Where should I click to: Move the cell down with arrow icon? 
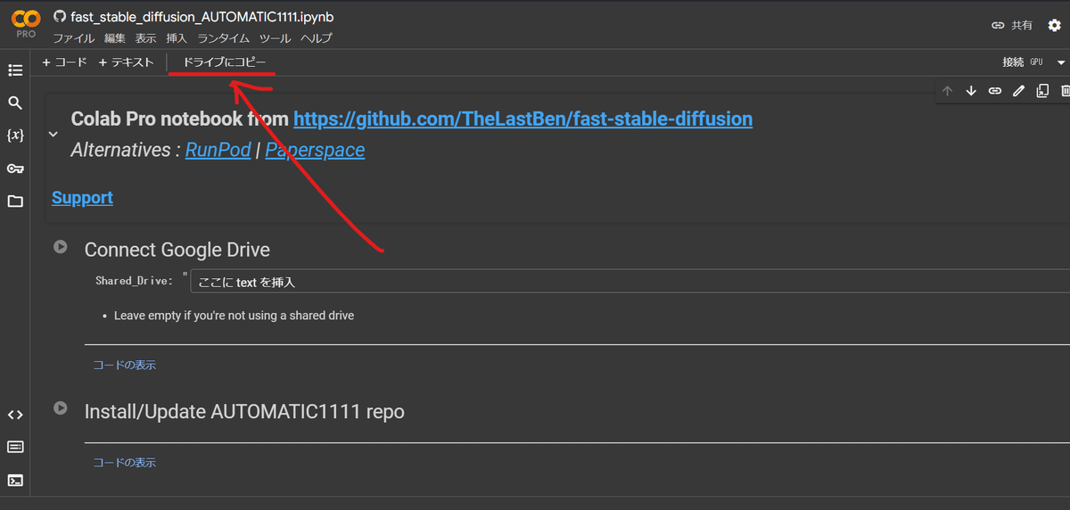coord(971,91)
